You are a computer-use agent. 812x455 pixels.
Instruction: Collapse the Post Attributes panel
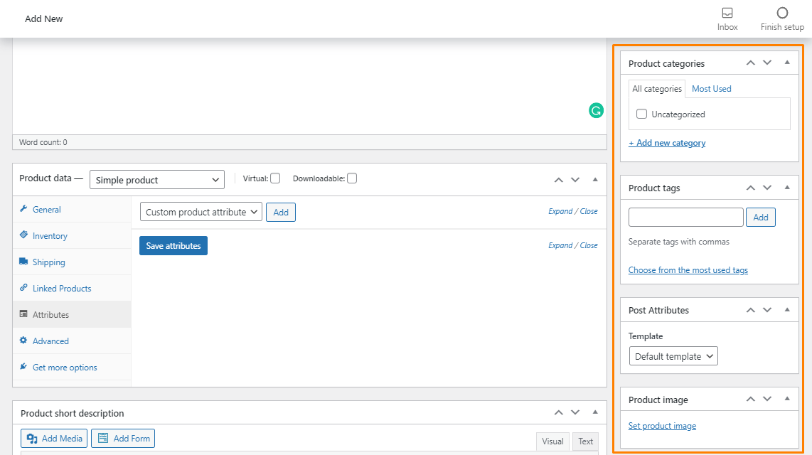(787, 309)
